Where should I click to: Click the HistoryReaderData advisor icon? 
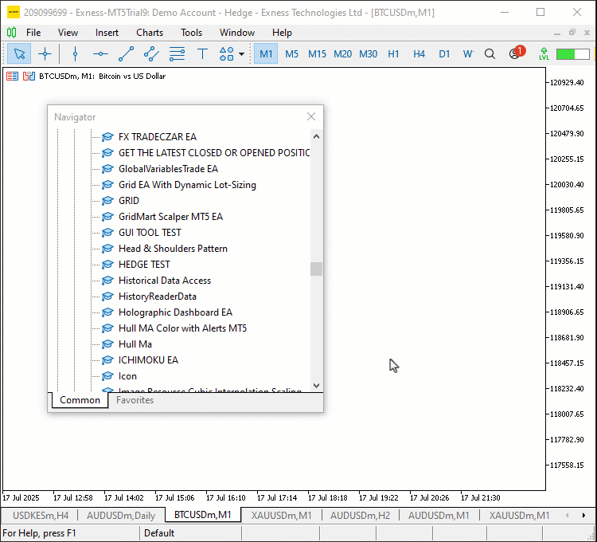[x=107, y=297]
